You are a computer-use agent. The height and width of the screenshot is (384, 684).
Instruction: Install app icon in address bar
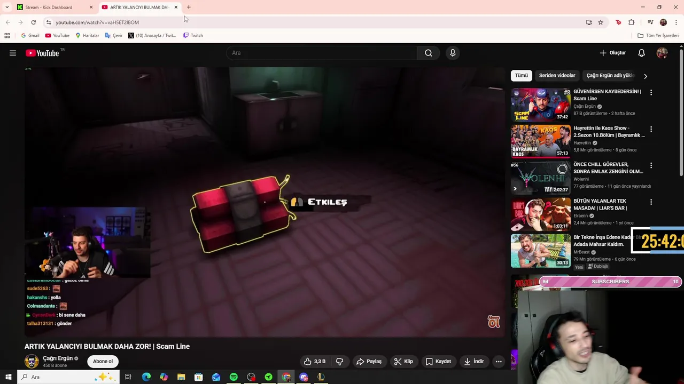(589, 22)
